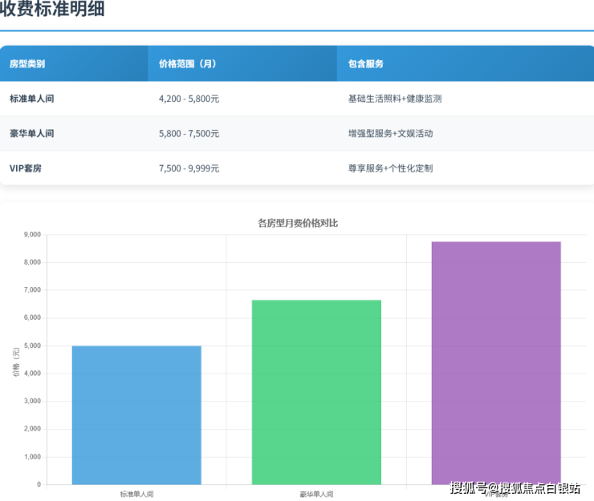Click the 标准单人间 table row label
The height and width of the screenshot is (501, 594).
tap(31, 99)
